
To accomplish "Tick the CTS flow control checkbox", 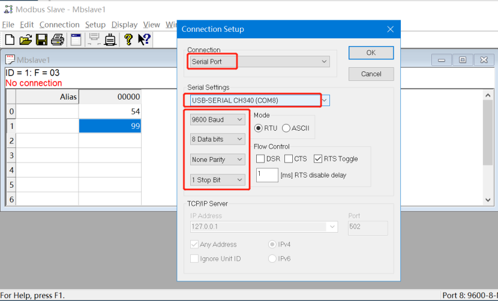I will click(289, 159).
